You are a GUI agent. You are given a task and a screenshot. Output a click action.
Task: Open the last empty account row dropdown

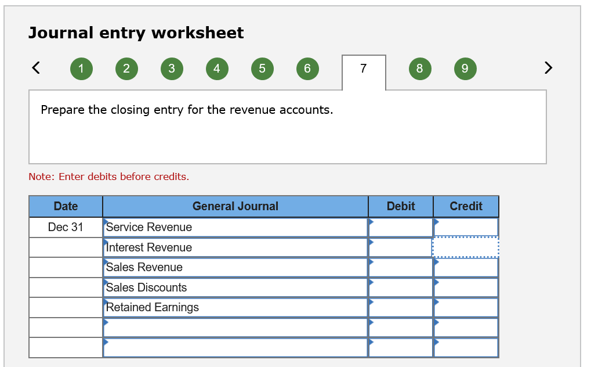[235, 348]
